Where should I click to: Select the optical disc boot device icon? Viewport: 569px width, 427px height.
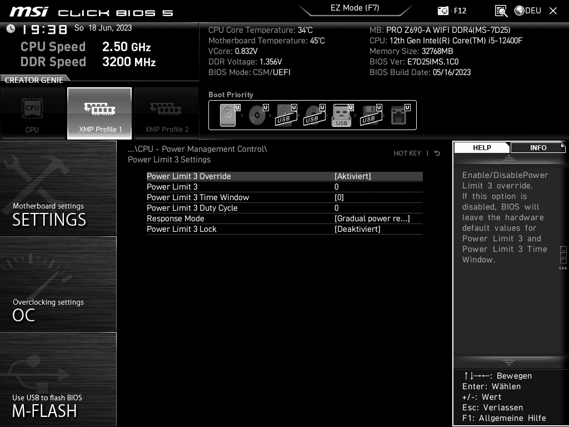(x=258, y=115)
